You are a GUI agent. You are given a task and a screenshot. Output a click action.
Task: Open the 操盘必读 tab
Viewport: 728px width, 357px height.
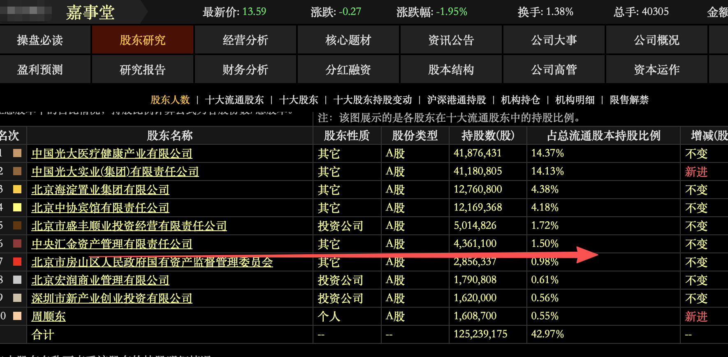pos(40,40)
